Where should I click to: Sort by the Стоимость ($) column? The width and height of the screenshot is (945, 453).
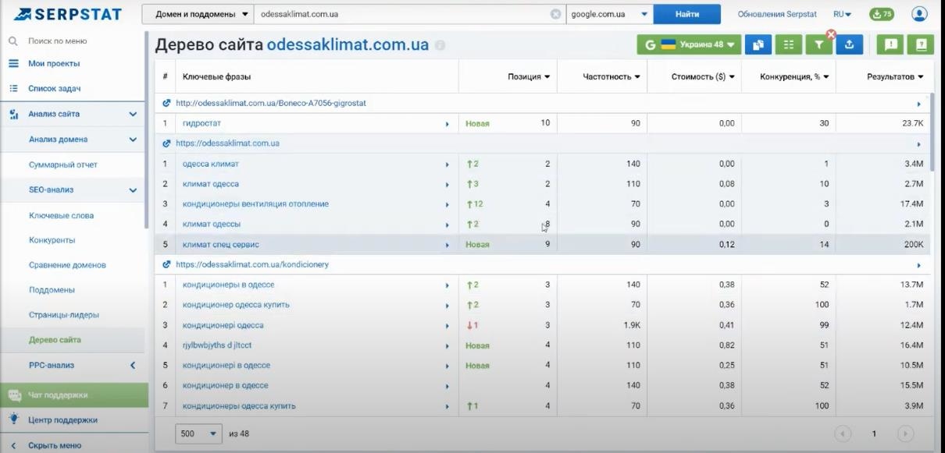(x=703, y=77)
